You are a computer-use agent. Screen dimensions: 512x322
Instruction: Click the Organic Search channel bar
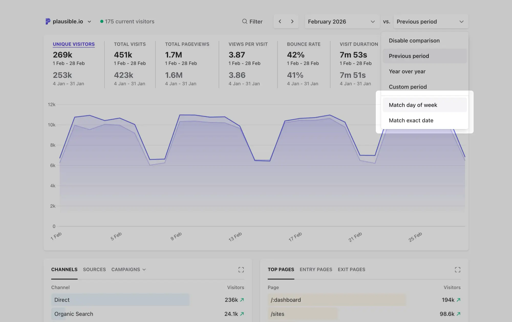[x=74, y=314]
